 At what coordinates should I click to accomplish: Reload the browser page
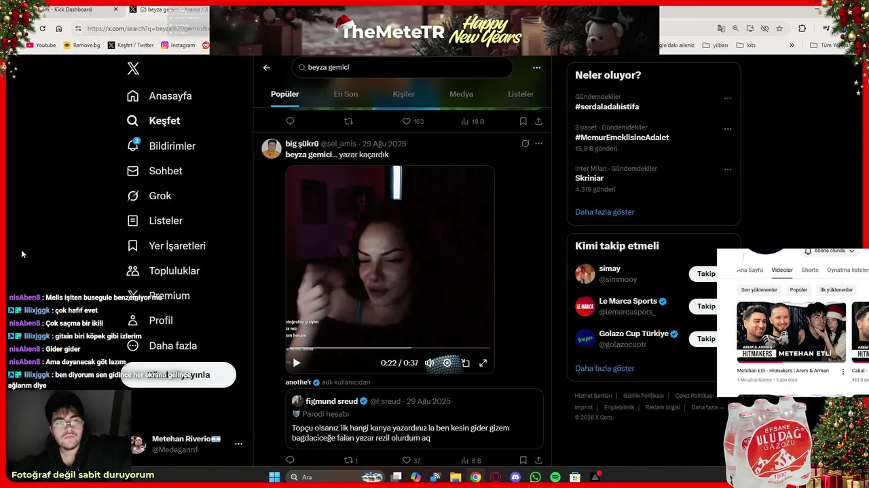point(42,28)
